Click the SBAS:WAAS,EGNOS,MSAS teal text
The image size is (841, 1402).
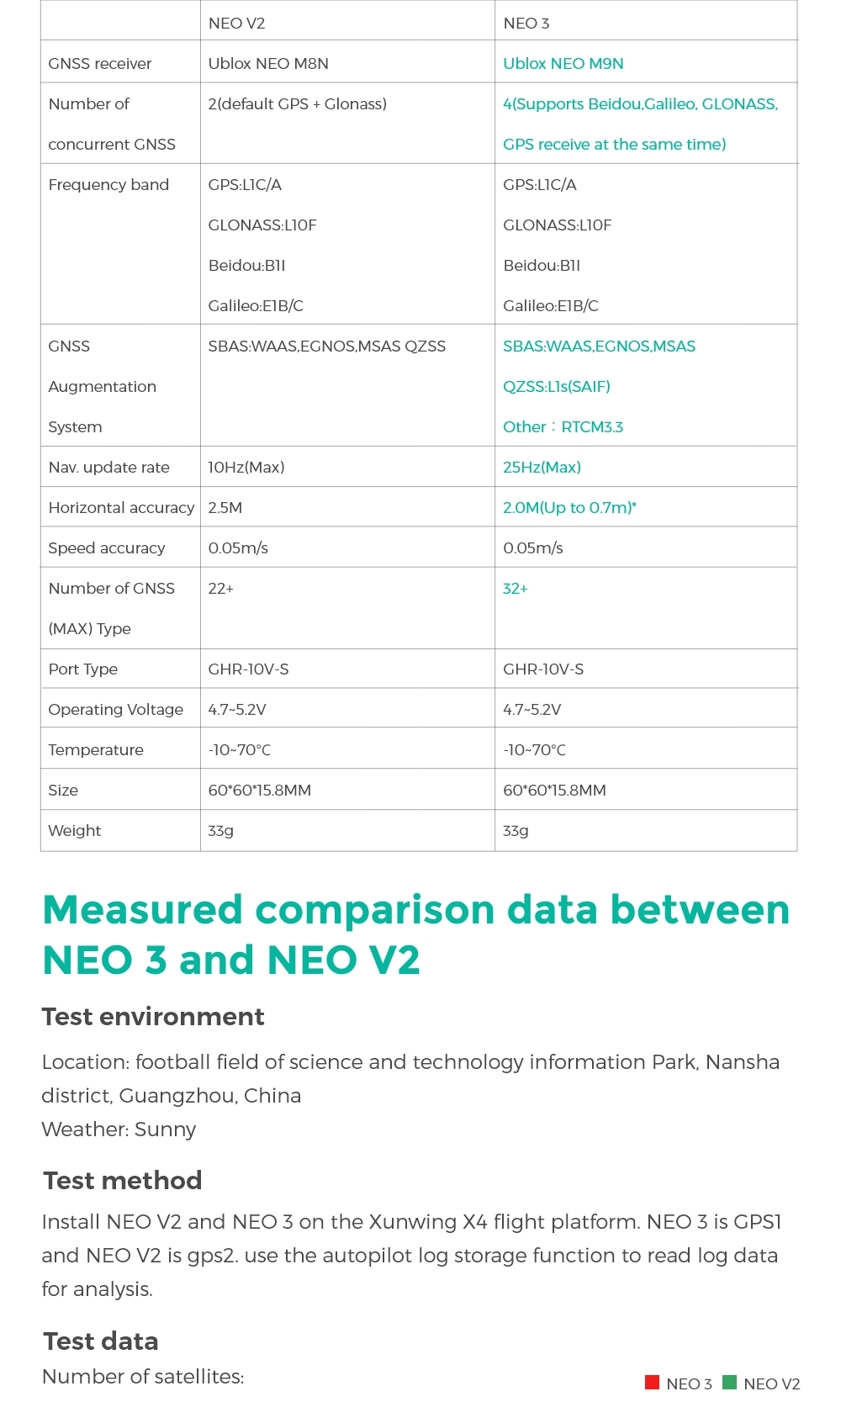coord(599,347)
